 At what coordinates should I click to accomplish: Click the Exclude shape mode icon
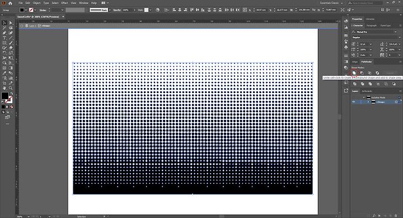point(377,73)
